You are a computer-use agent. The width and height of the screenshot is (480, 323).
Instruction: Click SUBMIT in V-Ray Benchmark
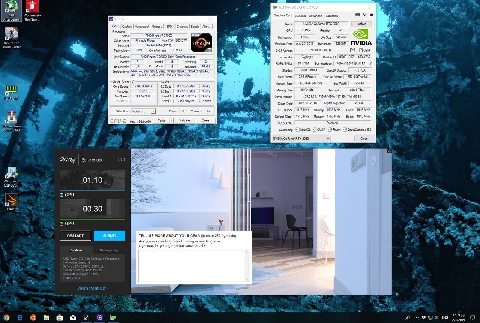point(109,236)
